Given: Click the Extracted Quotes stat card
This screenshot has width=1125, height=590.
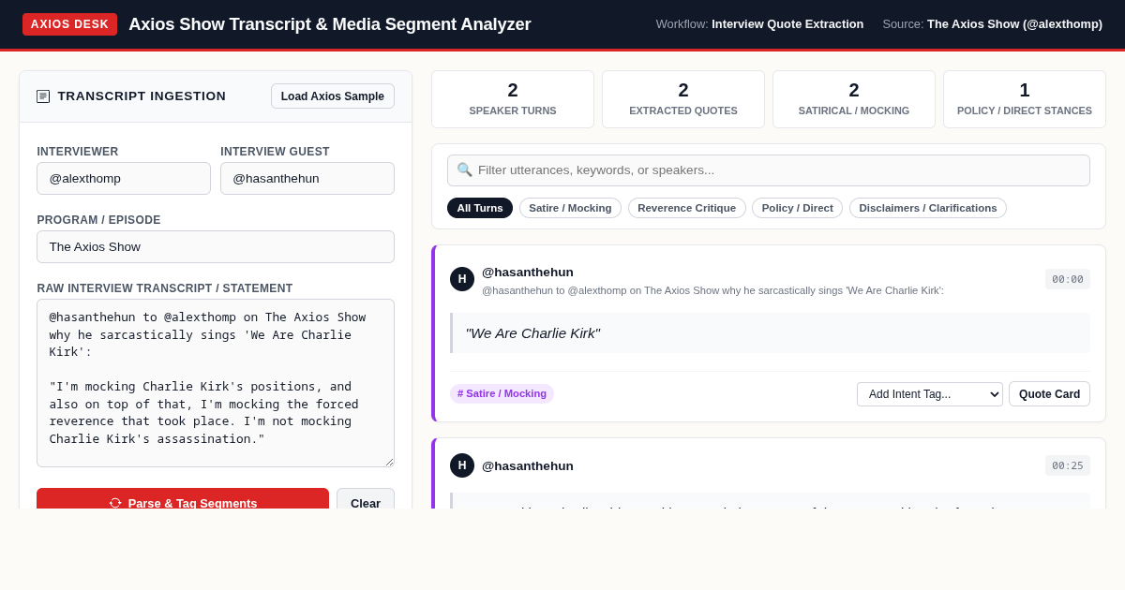Looking at the screenshot, I should [x=683, y=99].
